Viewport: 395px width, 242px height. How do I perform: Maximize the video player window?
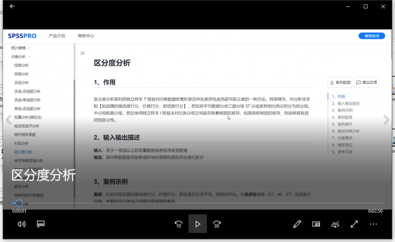click(x=365, y=6)
